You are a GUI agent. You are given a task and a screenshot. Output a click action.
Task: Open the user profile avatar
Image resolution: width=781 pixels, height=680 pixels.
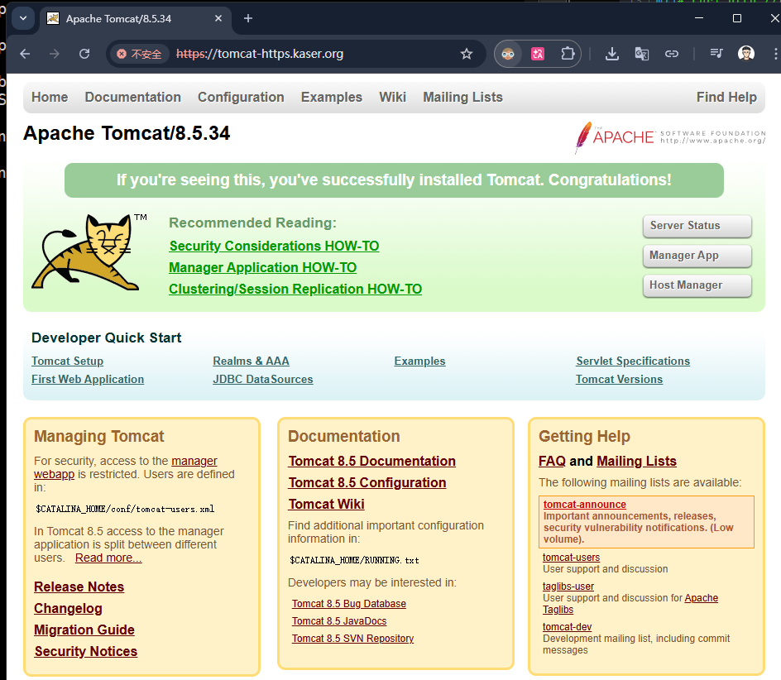pos(746,53)
